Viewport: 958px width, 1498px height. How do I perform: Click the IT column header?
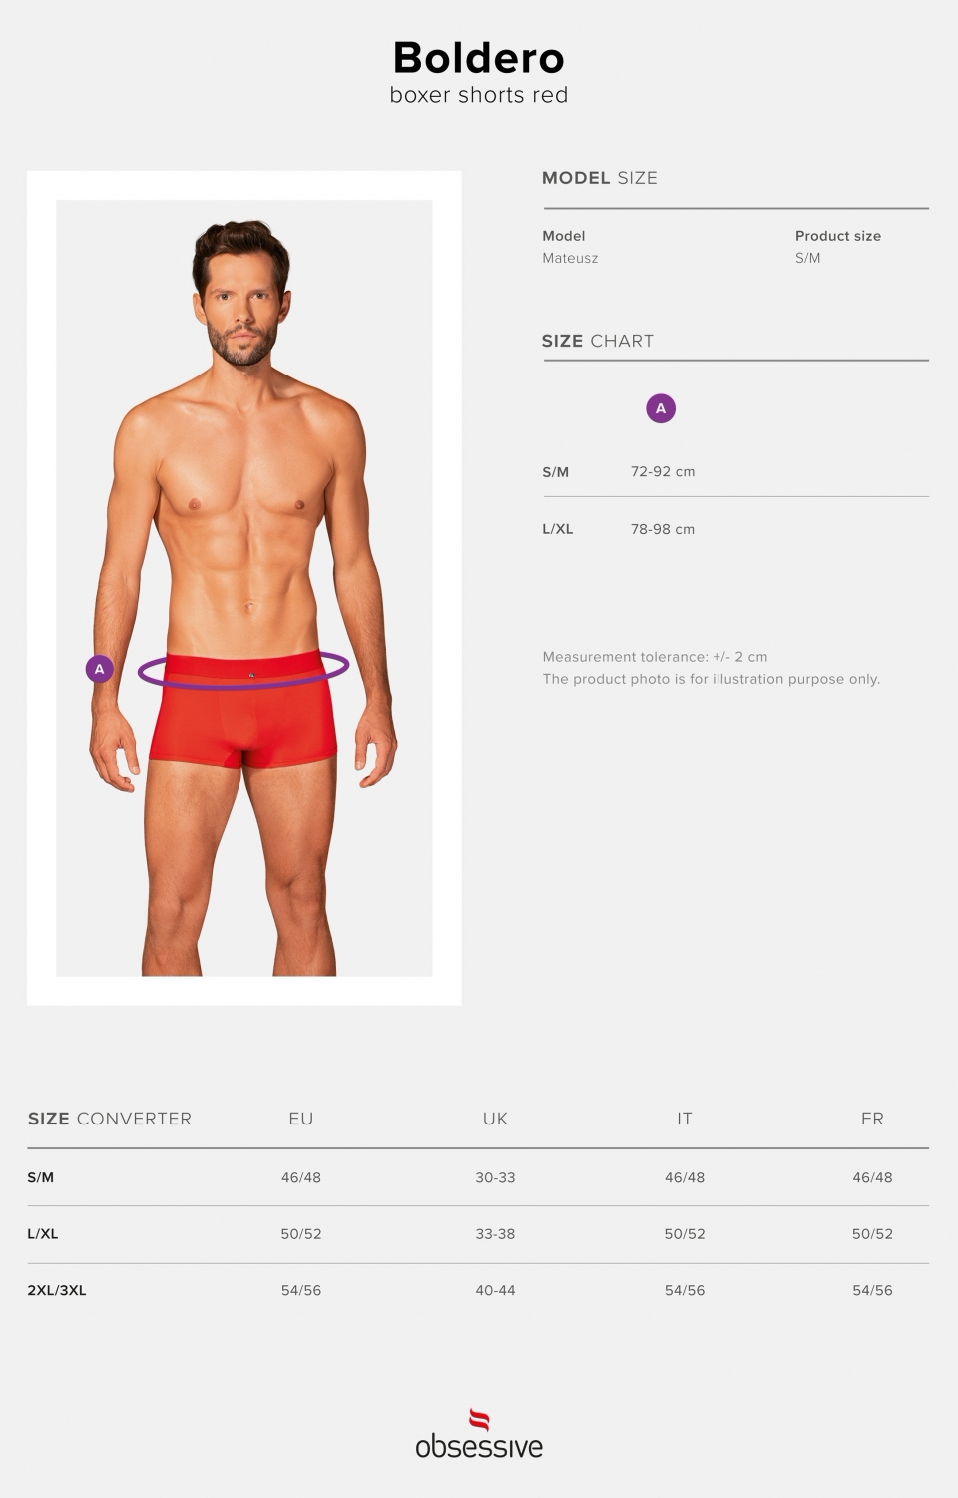point(685,1119)
